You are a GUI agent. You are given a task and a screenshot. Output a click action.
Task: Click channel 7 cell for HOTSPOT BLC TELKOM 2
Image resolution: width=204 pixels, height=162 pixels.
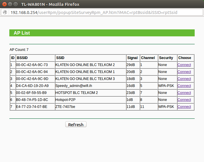click(149, 93)
